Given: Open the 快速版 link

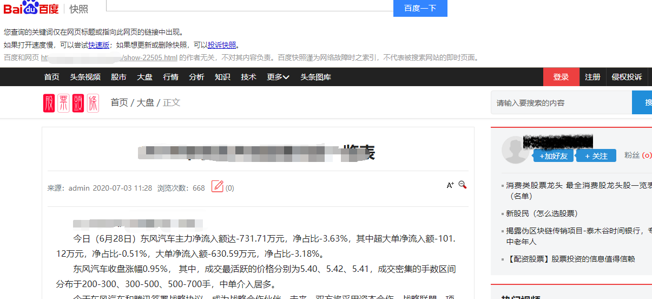Looking at the screenshot, I should [99, 45].
